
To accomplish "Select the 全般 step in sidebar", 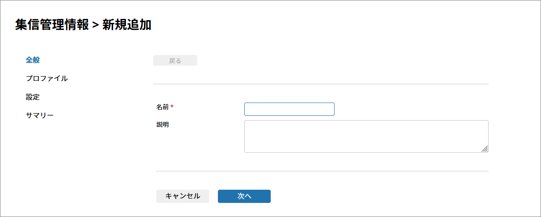I will 33,60.
